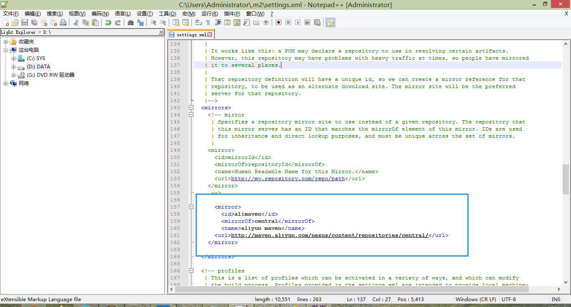This screenshot has width=571, height=307.
Task: Open Find with the binoculars icon
Action: tap(131, 23)
